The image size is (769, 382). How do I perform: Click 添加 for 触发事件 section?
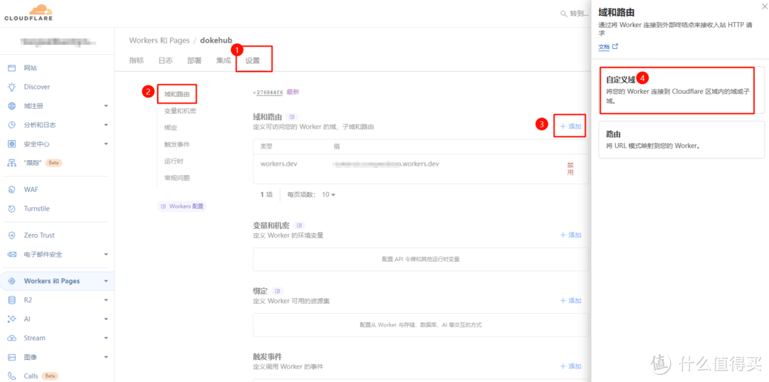point(571,366)
